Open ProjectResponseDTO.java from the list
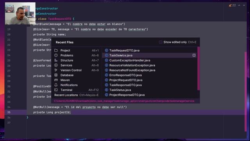250x141 pixels. [150, 95]
